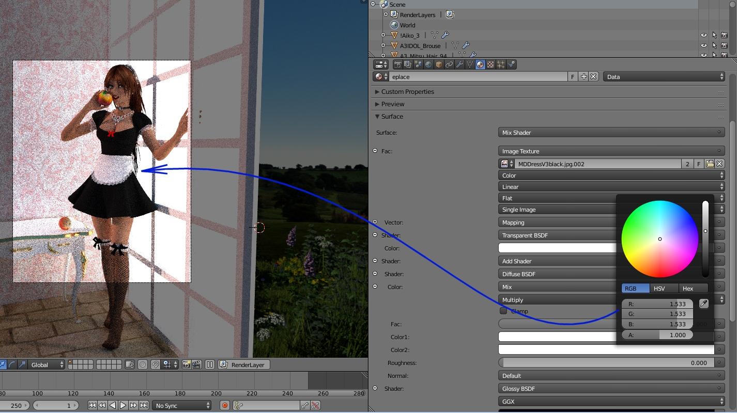Toggle the lock camera to layers icon
The image size is (737, 413).
(130, 364)
